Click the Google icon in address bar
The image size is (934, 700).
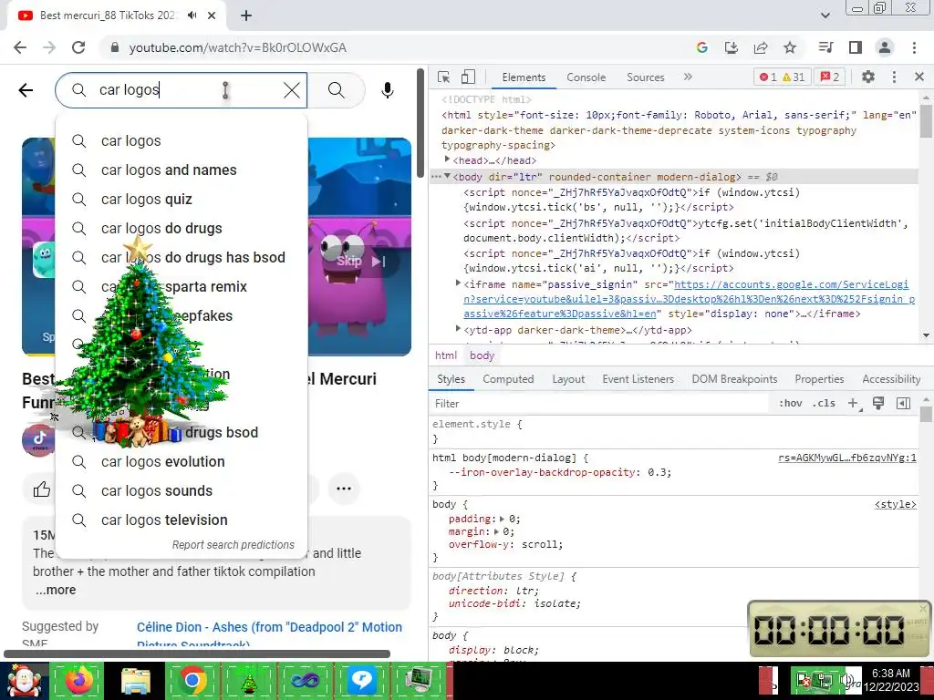tap(702, 47)
